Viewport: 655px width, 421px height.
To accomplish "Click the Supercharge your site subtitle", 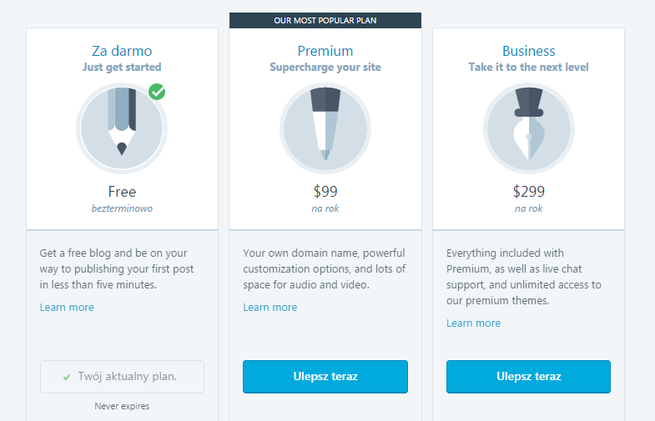I will 325,67.
